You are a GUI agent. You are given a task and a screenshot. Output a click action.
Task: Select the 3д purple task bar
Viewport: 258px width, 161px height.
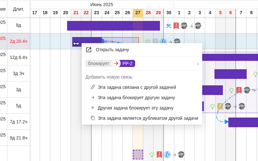click(x=213, y=90)
